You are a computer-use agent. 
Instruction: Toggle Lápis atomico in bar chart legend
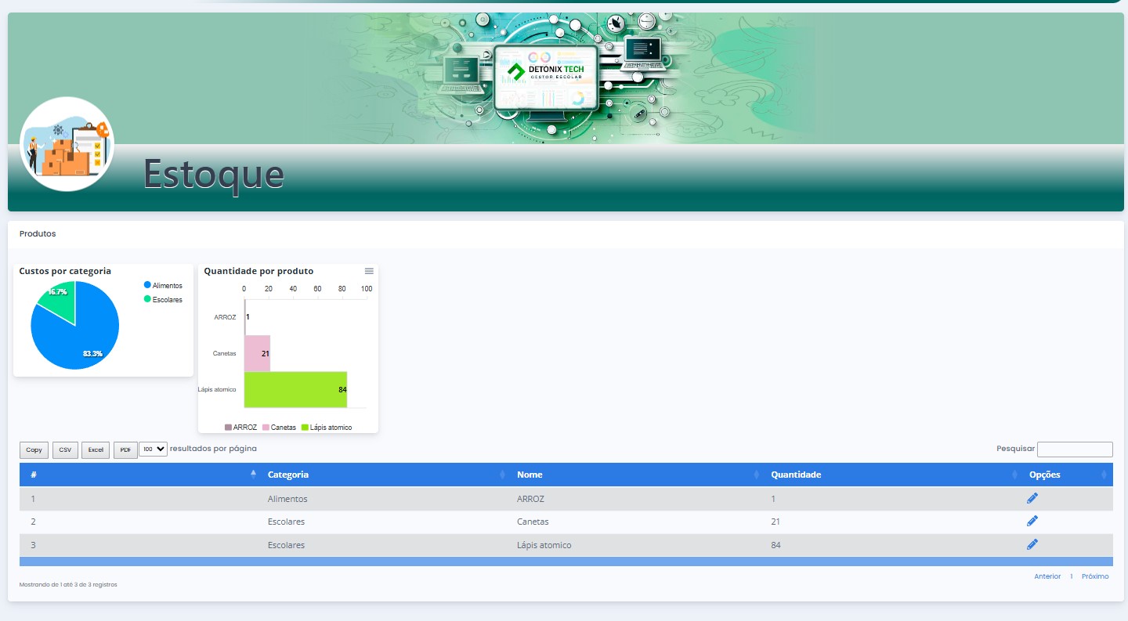click(x=327, y=428)
